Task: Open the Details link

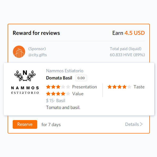Action: (132, 124)
